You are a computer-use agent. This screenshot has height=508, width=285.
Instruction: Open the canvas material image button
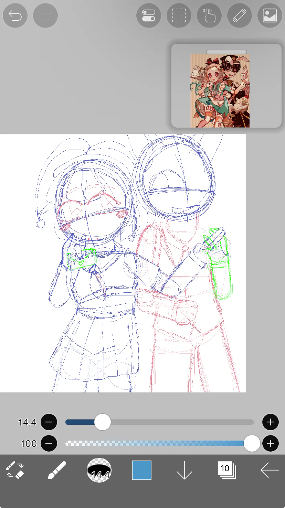pyautogui.click(x=270, y=15)
